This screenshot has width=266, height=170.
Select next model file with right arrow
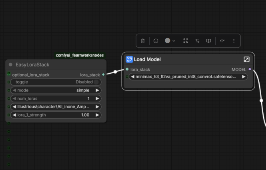(x=244, y=77)
